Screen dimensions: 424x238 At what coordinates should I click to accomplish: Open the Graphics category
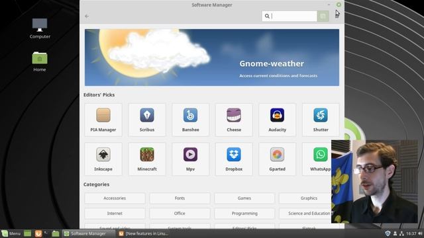[305, 198]
